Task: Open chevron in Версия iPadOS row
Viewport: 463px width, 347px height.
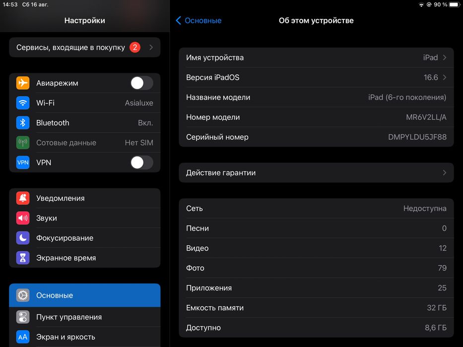Action: tap(445, 77)
